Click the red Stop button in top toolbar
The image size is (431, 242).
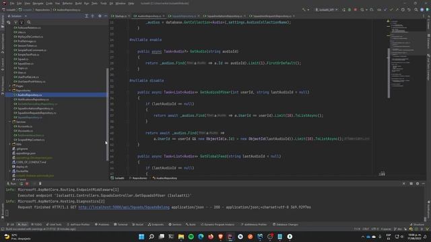355,9
